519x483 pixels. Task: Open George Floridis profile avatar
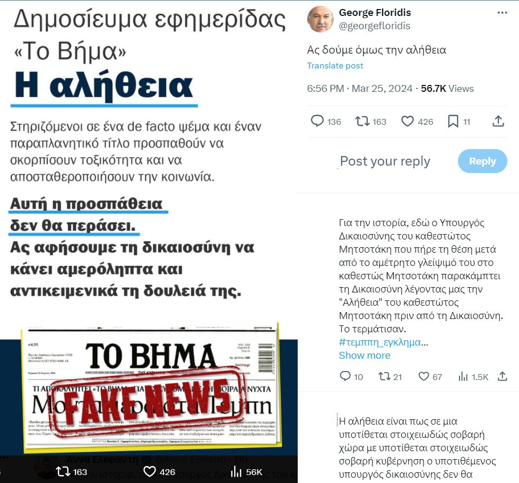pyautogui.click(x=320, y=19)
